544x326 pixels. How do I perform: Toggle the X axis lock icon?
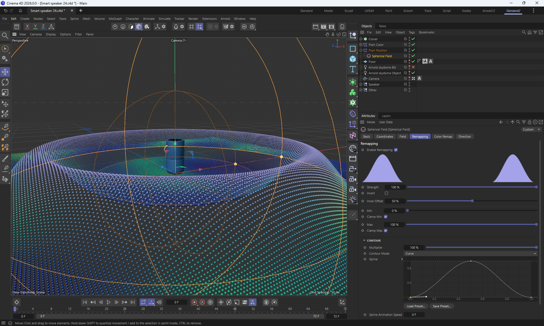point(27,27)
